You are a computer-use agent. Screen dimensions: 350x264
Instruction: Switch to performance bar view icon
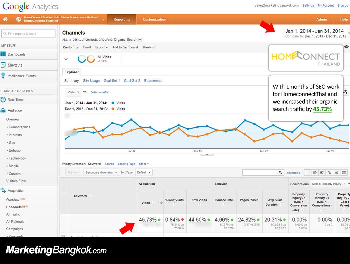point(322,172)
